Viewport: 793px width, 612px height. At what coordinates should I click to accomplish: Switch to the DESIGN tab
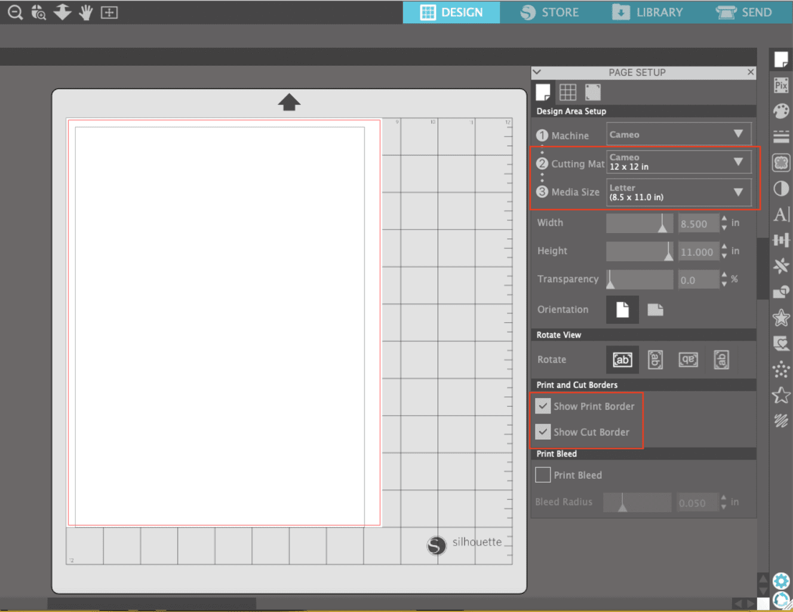click(451, 12)
